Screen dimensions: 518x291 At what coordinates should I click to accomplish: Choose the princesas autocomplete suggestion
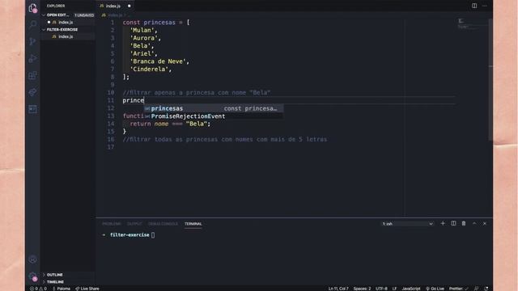(213, 108)
